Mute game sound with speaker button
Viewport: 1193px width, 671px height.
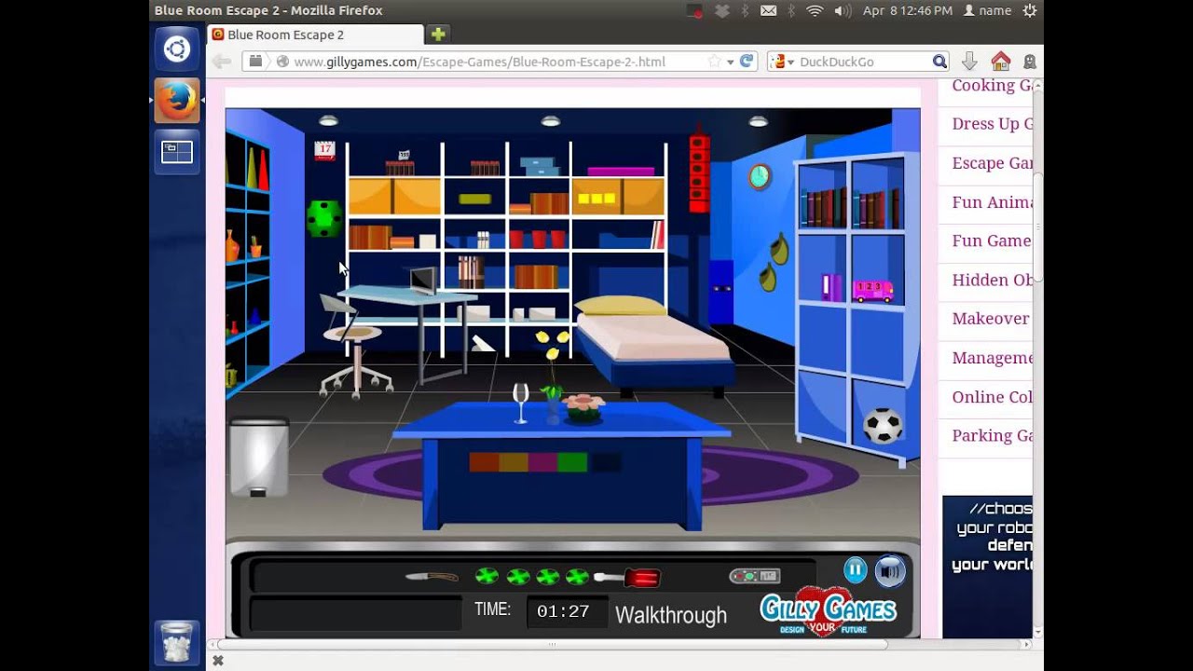(890, 570)
